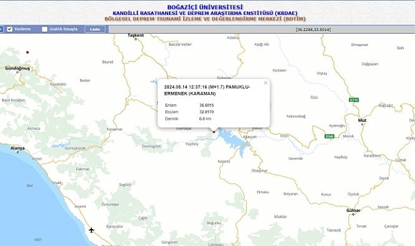Image resolution: width=415 pixels, height=246 pixels.
Task: Click the D340 road shield
Action: point(330,137)
